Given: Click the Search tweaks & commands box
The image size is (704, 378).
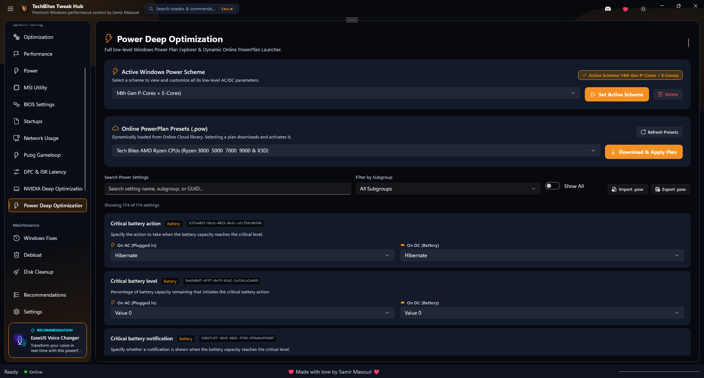Looking at the screenshot, I should point(192,9).
